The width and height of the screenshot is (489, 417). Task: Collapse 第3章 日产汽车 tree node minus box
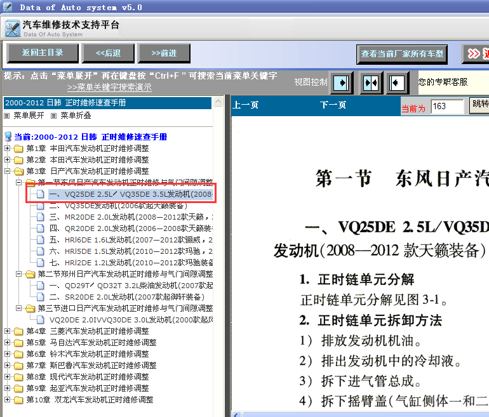[7, 171]
